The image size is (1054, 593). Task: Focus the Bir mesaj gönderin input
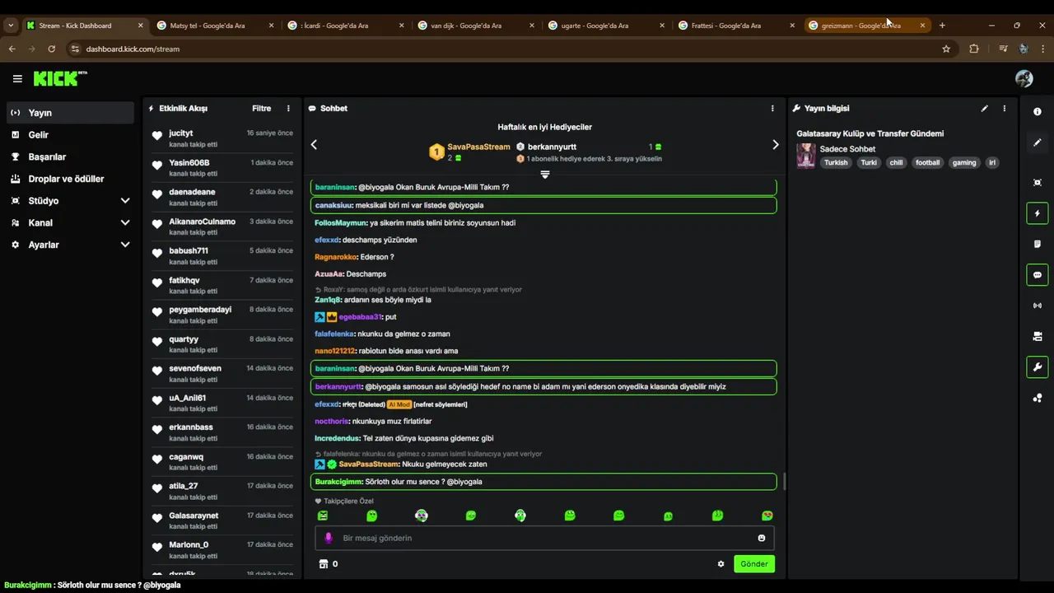pos(544,538)
